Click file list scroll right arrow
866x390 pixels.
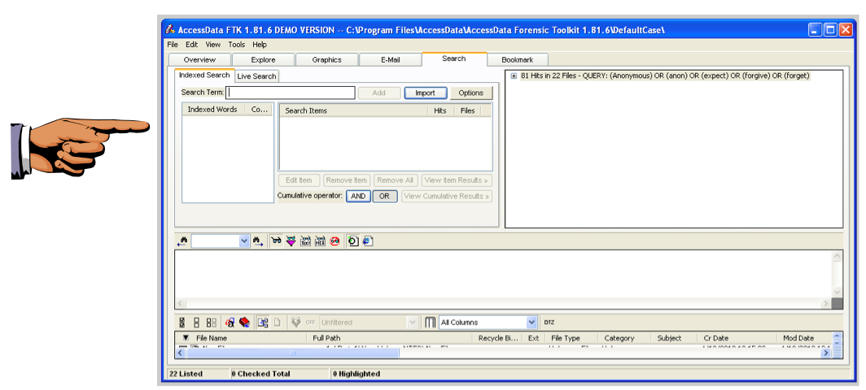click(826, 353)
